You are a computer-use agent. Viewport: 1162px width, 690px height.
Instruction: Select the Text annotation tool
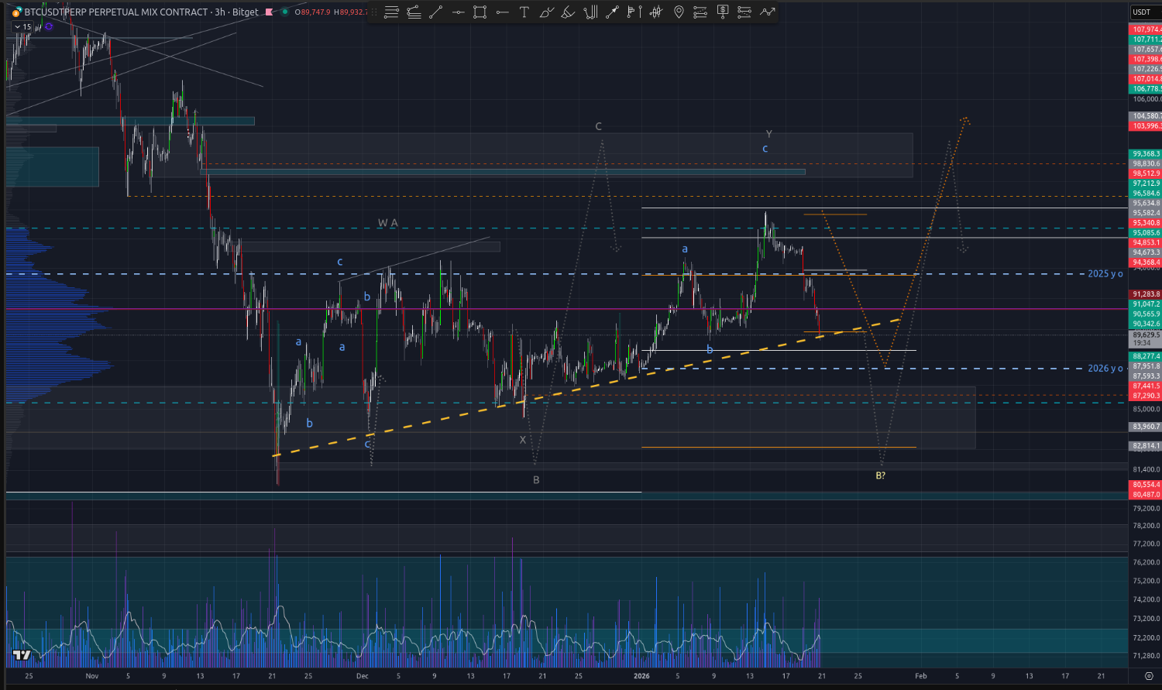524,12
